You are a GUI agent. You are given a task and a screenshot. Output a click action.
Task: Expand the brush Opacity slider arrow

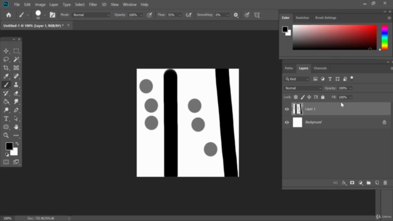click(x=141, y=15)
